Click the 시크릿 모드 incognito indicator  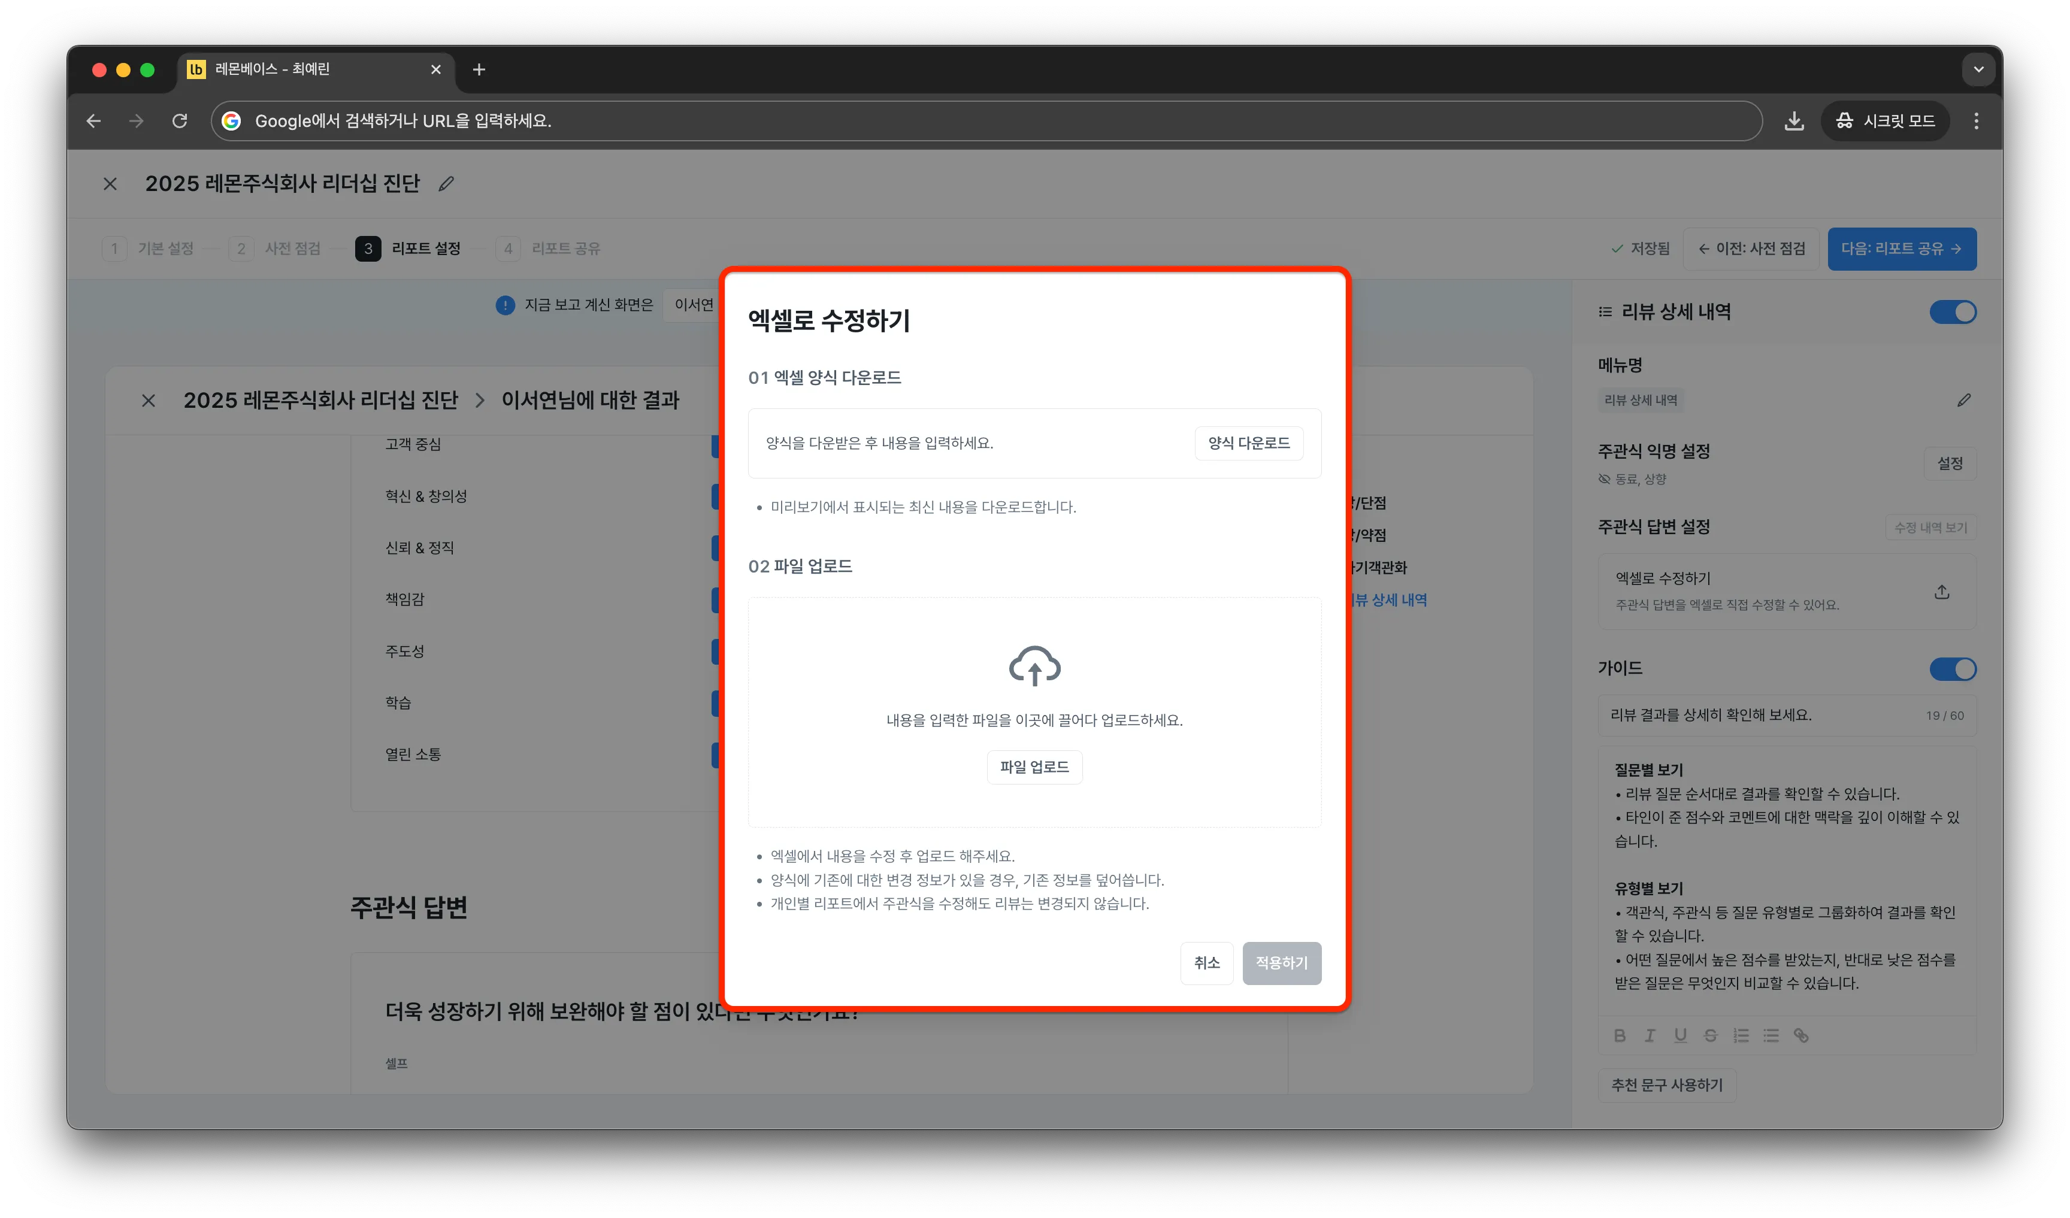1885,121
